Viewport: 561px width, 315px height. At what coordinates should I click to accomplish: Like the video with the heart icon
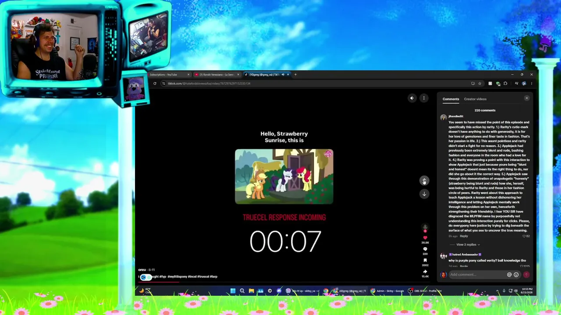425,238
